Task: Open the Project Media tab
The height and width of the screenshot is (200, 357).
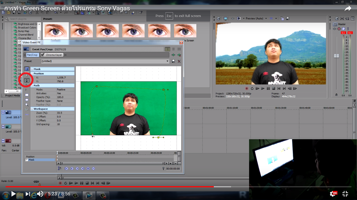Action: click(x=13, y=96)
